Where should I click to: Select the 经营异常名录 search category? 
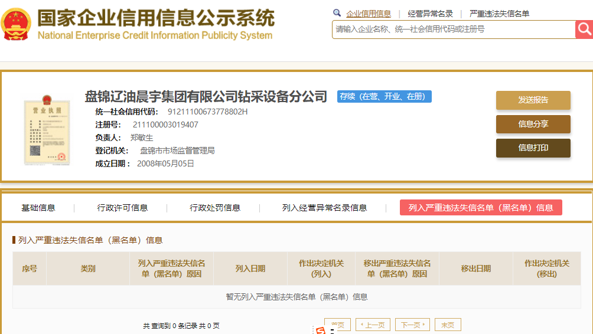tap(430, 14)
